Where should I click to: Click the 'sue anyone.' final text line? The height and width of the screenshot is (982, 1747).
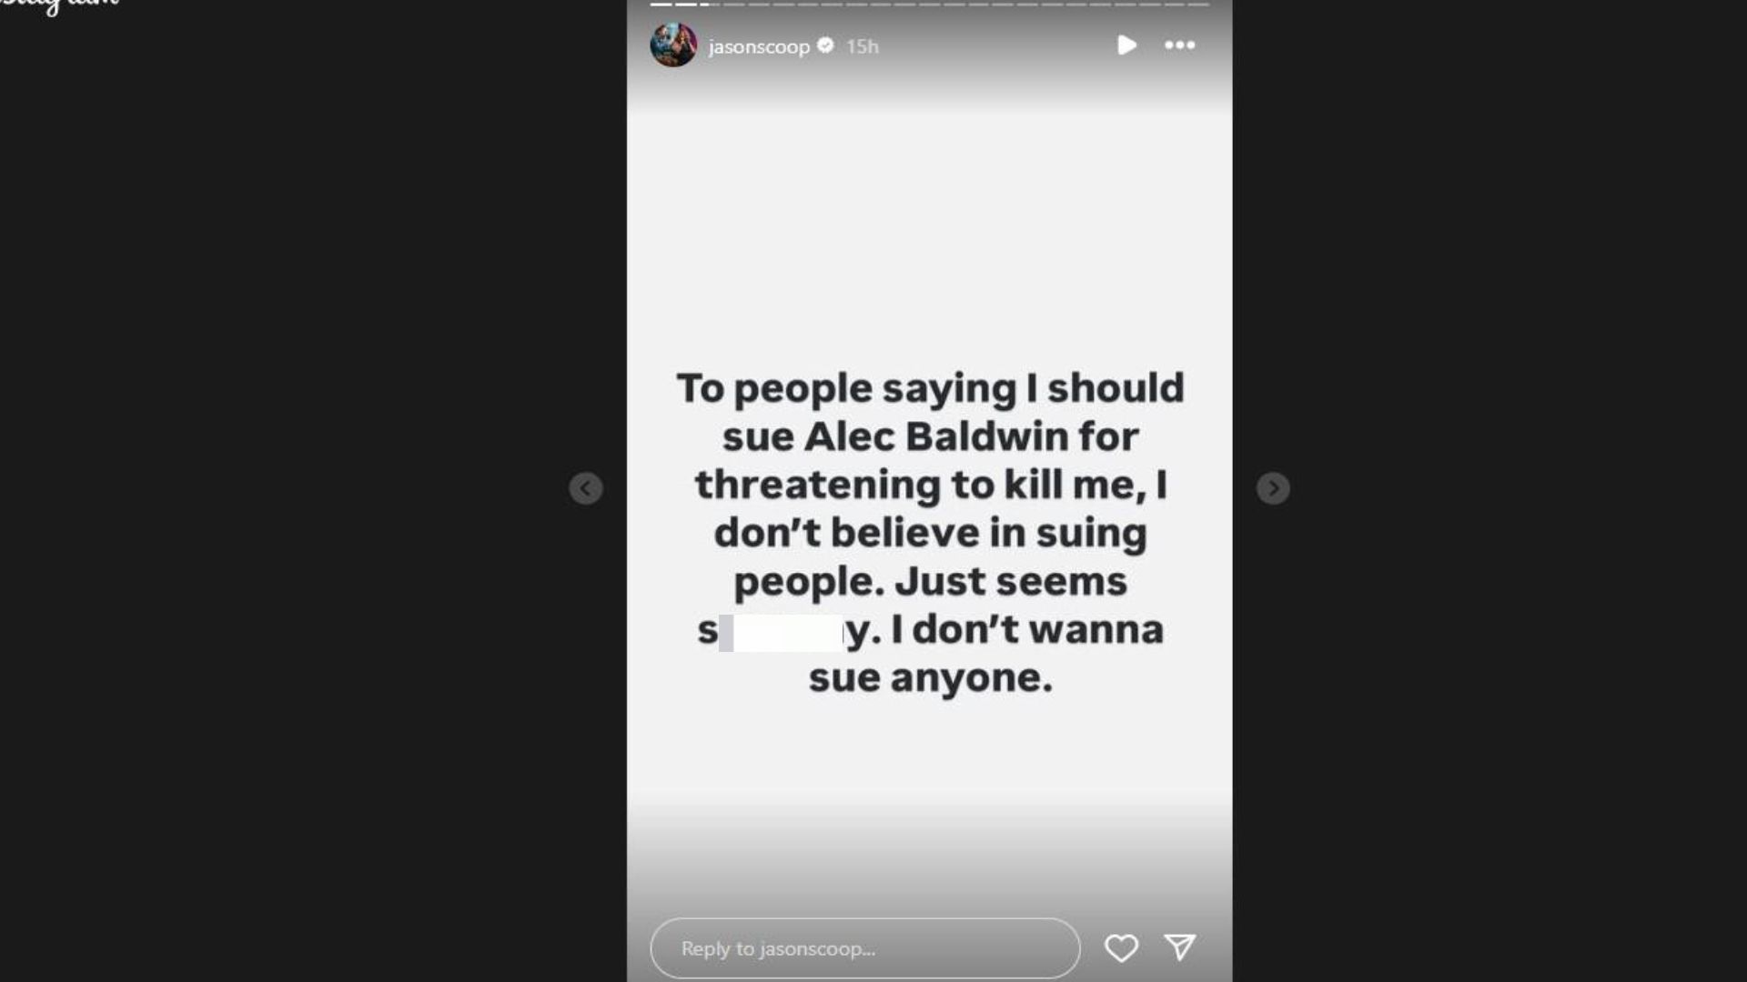point(930,677)
